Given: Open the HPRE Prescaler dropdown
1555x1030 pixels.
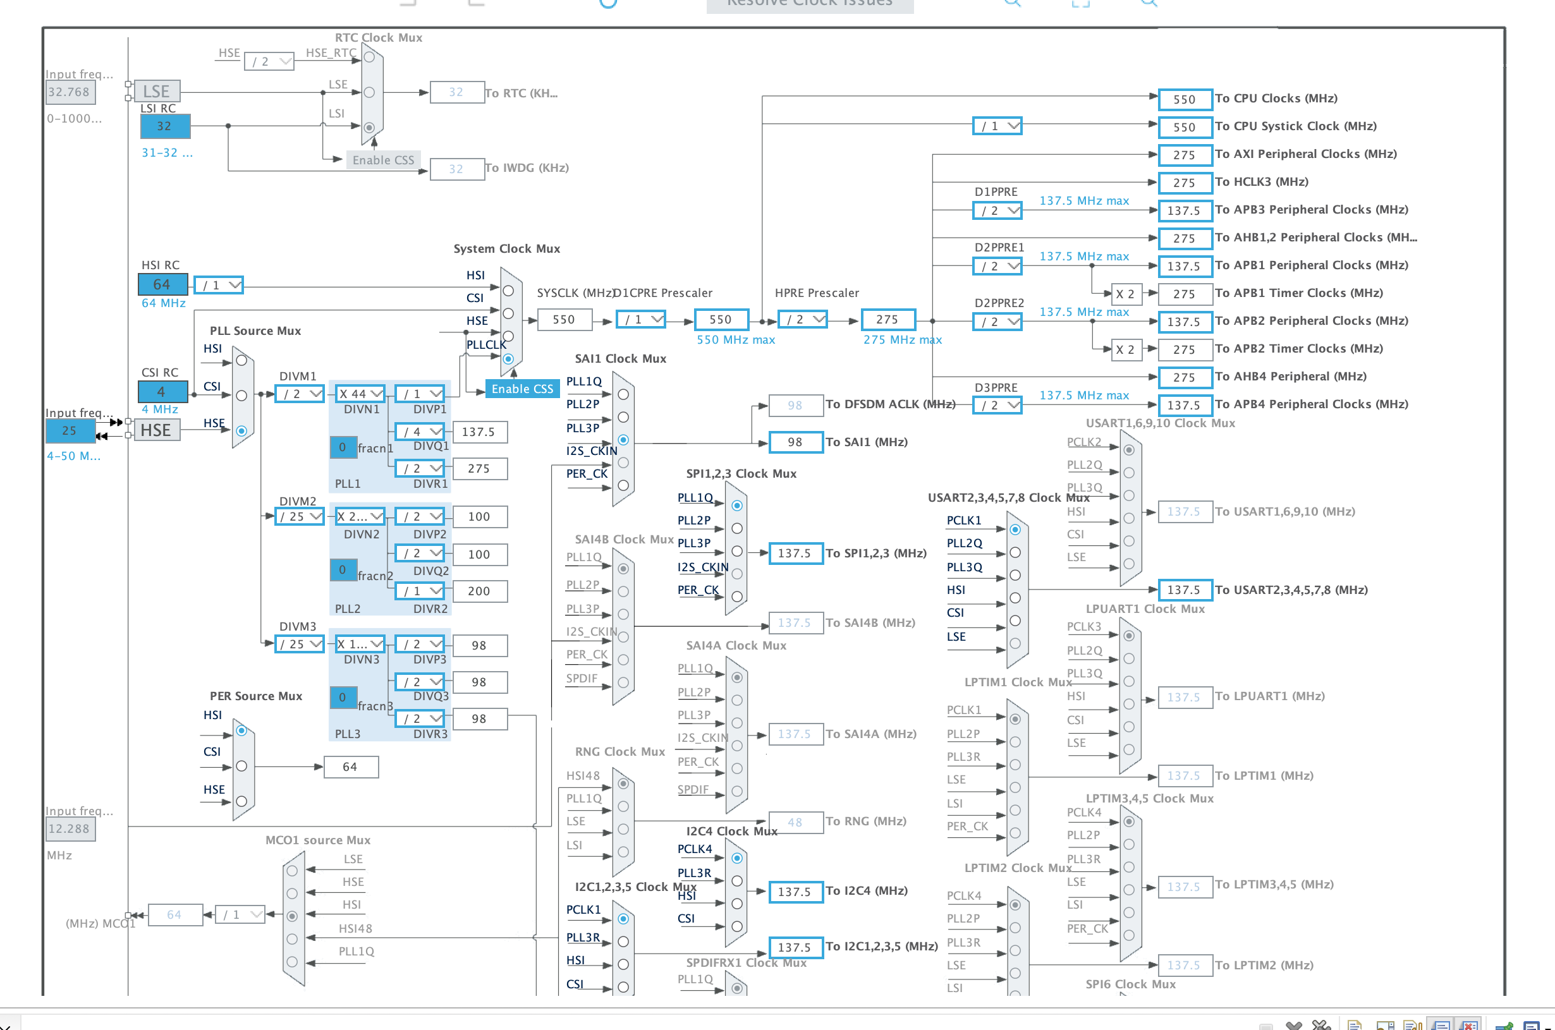Looking at the screenshot, I should click(x=802, y=319).
